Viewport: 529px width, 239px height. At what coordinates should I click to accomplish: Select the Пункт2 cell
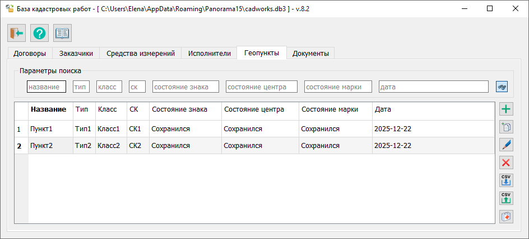point(50,146)
